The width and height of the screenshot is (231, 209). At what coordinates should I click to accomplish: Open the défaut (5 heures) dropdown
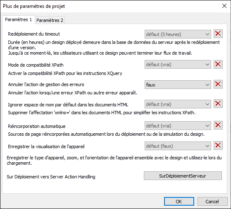pos(178,34)
